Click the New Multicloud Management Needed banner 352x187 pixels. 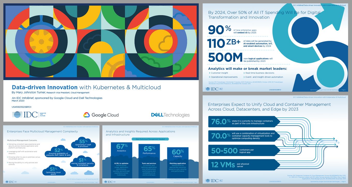coord(150,139)
